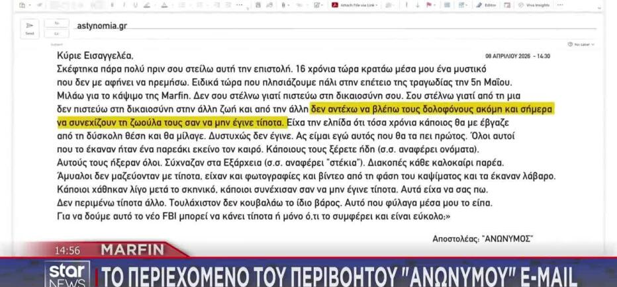Toggle the numbered list
This screenshot has height=287, width=617.
(199, 5)
